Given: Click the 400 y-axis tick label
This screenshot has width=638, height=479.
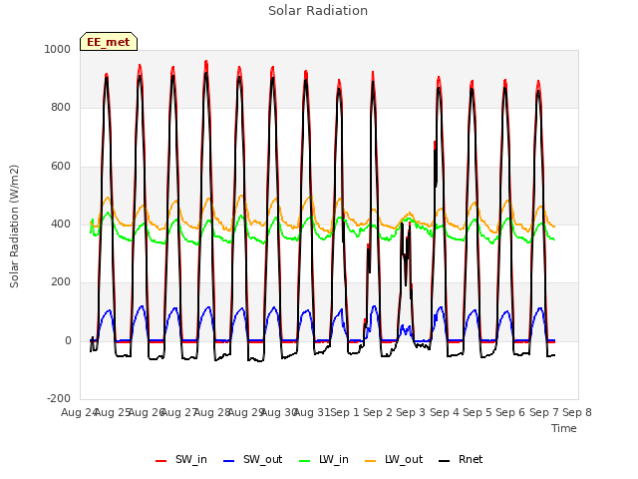Looking at the screenshot, I should [x=61, y=224].
